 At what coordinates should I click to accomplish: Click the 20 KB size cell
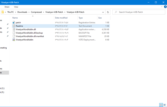(106, 36)
